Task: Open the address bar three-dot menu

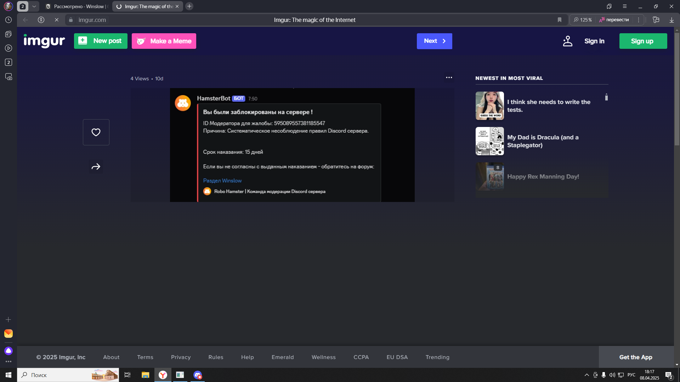Action: click(639, 20)
